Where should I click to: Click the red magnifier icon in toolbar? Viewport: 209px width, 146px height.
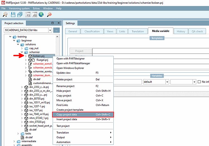click(49, 14)
